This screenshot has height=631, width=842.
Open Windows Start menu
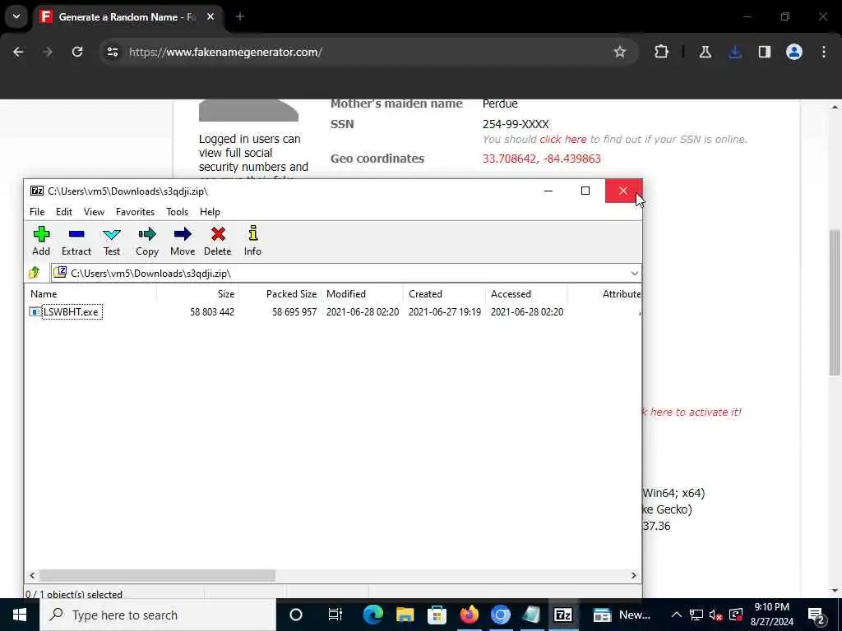(20, 615)
